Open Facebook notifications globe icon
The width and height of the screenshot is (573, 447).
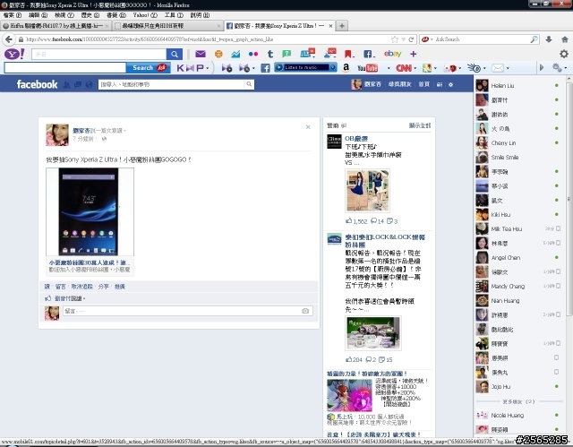pos(89,84)
